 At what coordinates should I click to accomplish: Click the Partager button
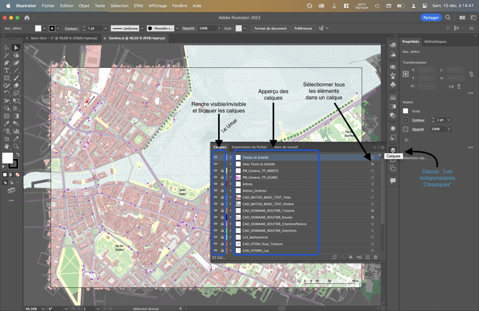point(430,17)
